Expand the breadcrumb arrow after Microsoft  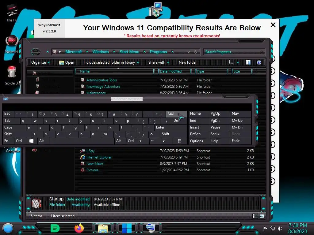pyautogui.click(x=87, y=52)
